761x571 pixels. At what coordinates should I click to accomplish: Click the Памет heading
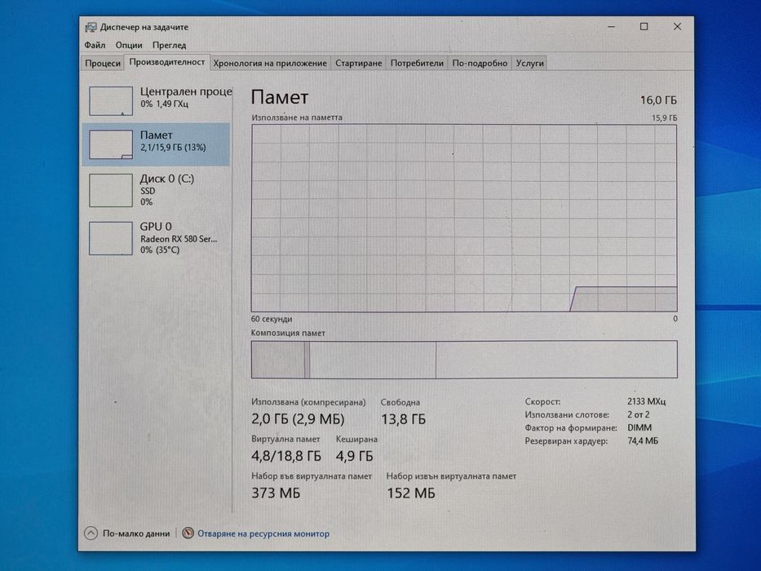[280, 97]
